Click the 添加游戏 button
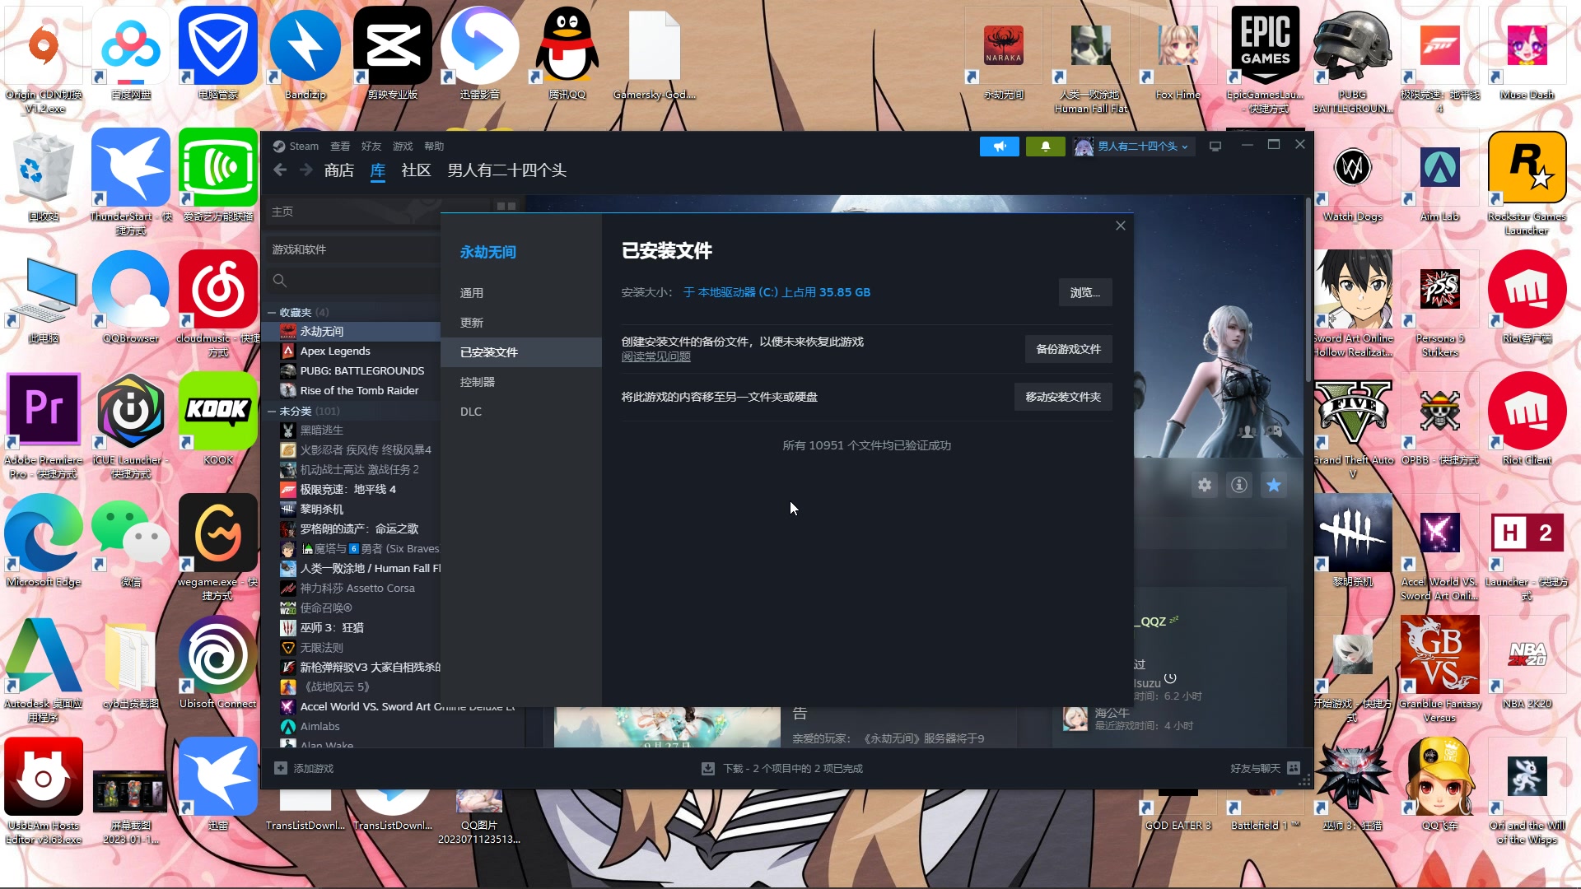This screenshot has width=1581, height=889. coord(304,768)
